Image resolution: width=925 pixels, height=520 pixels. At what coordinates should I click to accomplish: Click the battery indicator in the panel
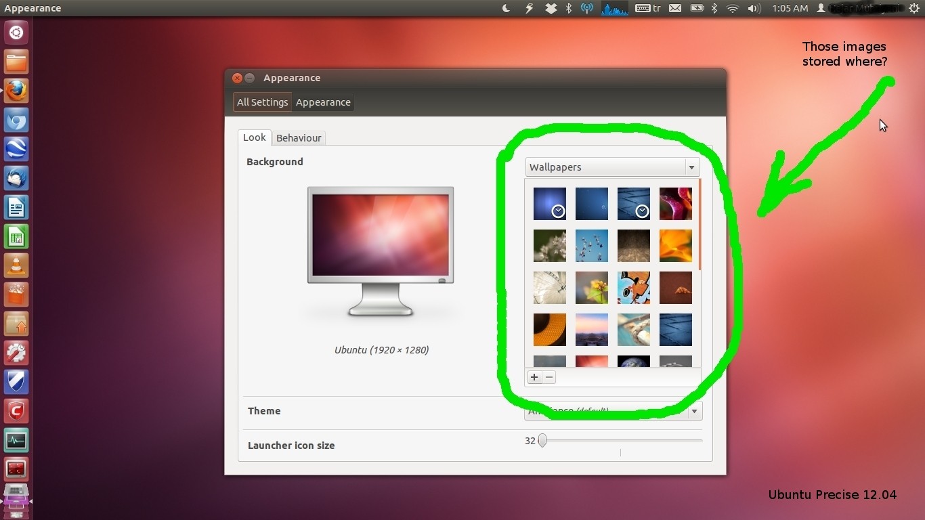(697, 8)
